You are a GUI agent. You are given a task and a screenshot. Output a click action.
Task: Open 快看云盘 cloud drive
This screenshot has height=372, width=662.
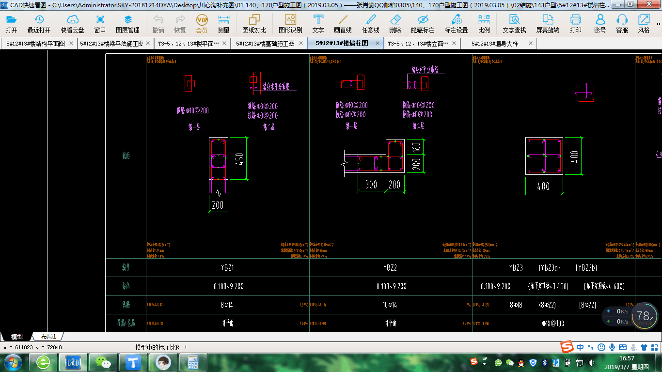(72, 24)
